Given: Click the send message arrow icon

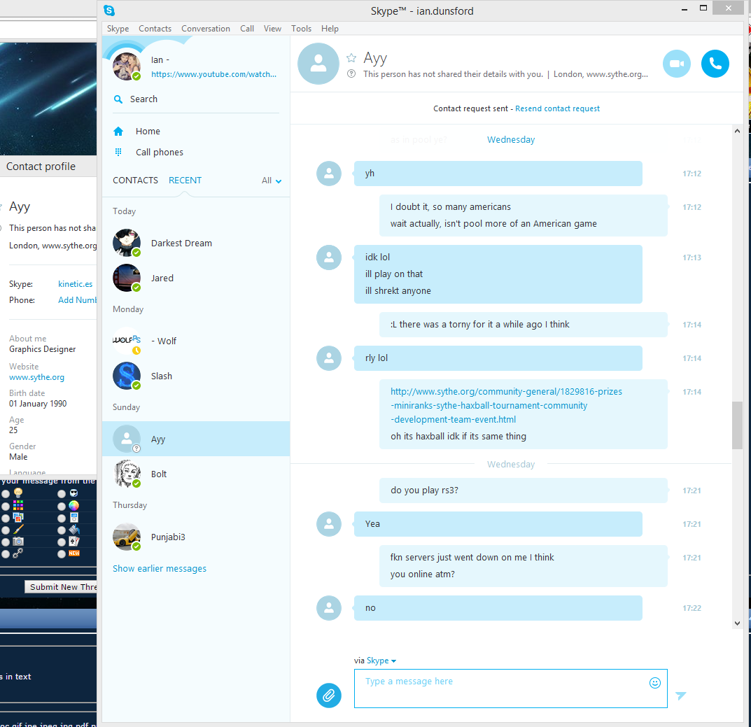Looking at the screenshot, I should pos(680,696).
